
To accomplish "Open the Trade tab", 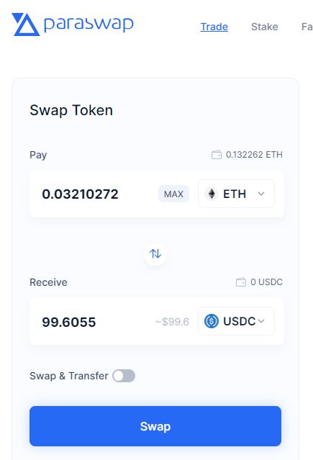I will click(214, 27).
